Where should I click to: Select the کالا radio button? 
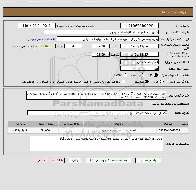pos(156,75)
